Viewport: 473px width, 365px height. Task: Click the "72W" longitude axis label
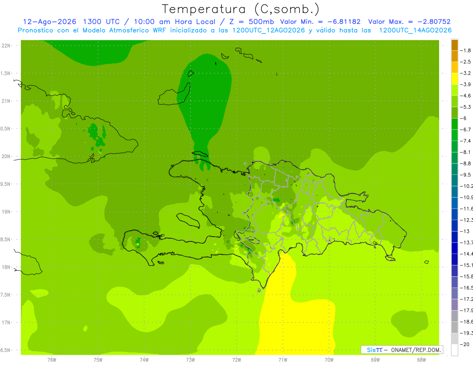tap(236, 360)
